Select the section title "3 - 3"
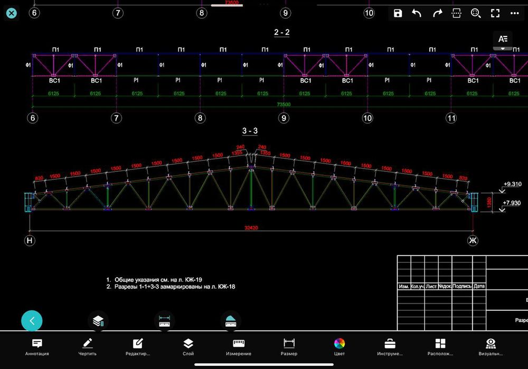The height and width of the screenshot is (369, 528). 250,131
